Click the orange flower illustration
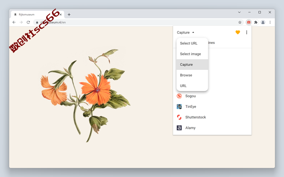Image resolution: width=284 pixels, height=177 pixels. 84,96
